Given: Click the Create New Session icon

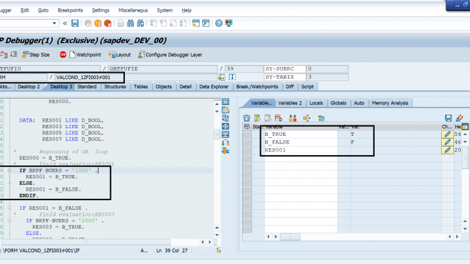Looking at the screenshot, I should pos(196,23).
